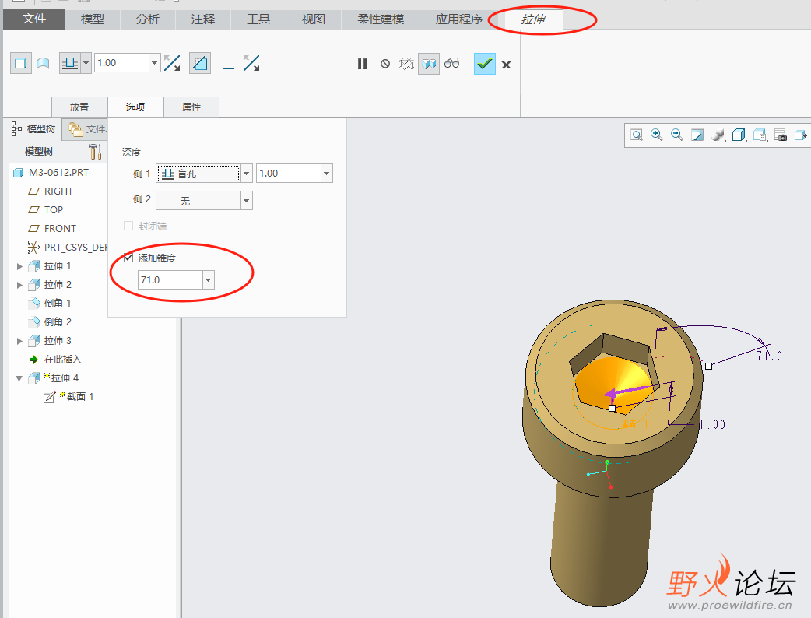Image resolution: width=811 pixels, height=618 pixels.
Task: Click the refit view icon
Action: pyautogui.click(x=637, y=135)
